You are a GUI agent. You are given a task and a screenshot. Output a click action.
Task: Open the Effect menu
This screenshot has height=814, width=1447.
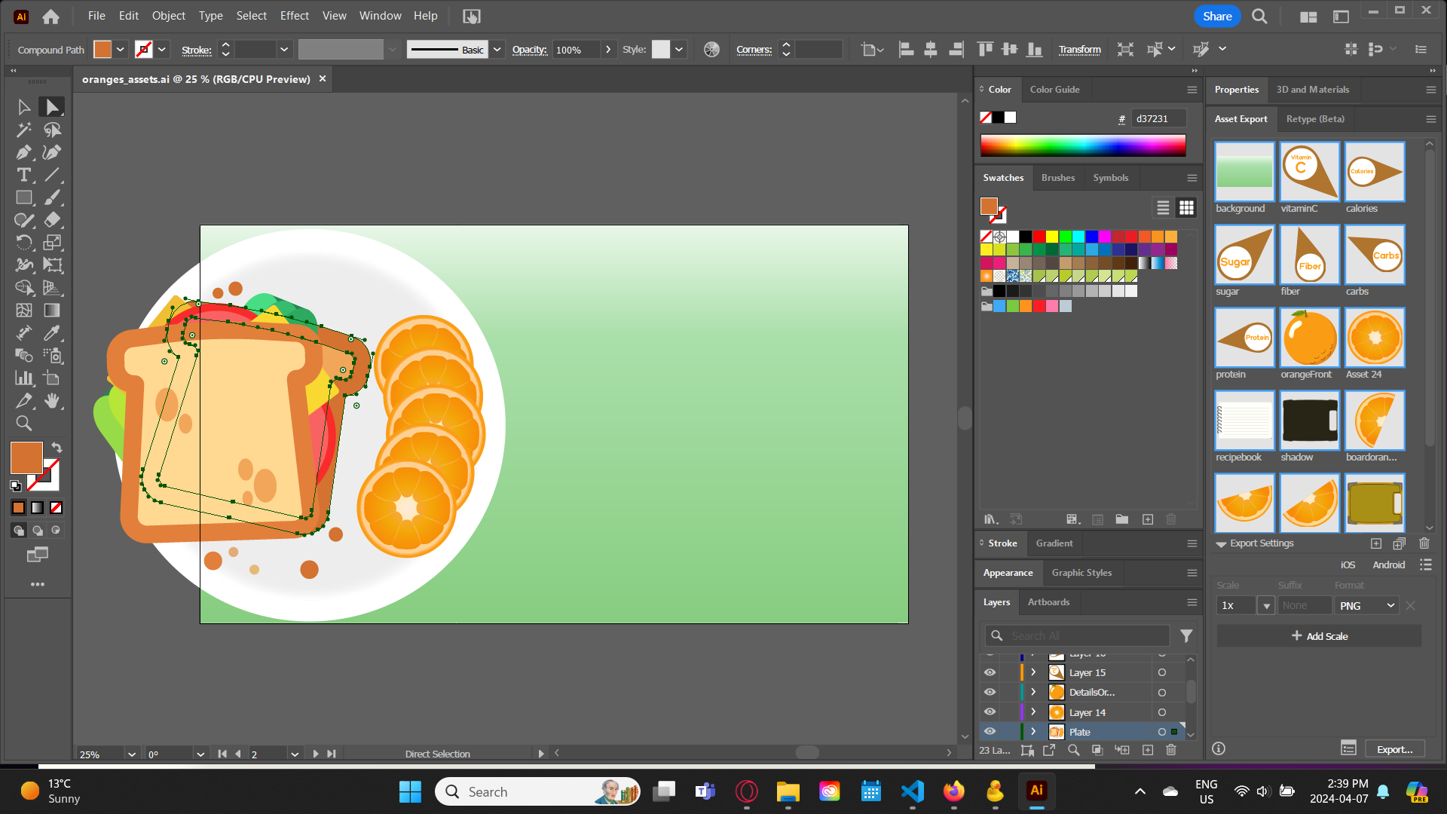pyautogui.click(x=294, y=16)
